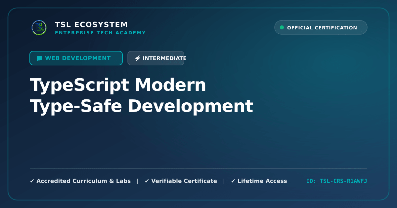397x208 pixels.
Task: Click the course ID TSL-CRS-R1AWFJ
Action: 337,181
